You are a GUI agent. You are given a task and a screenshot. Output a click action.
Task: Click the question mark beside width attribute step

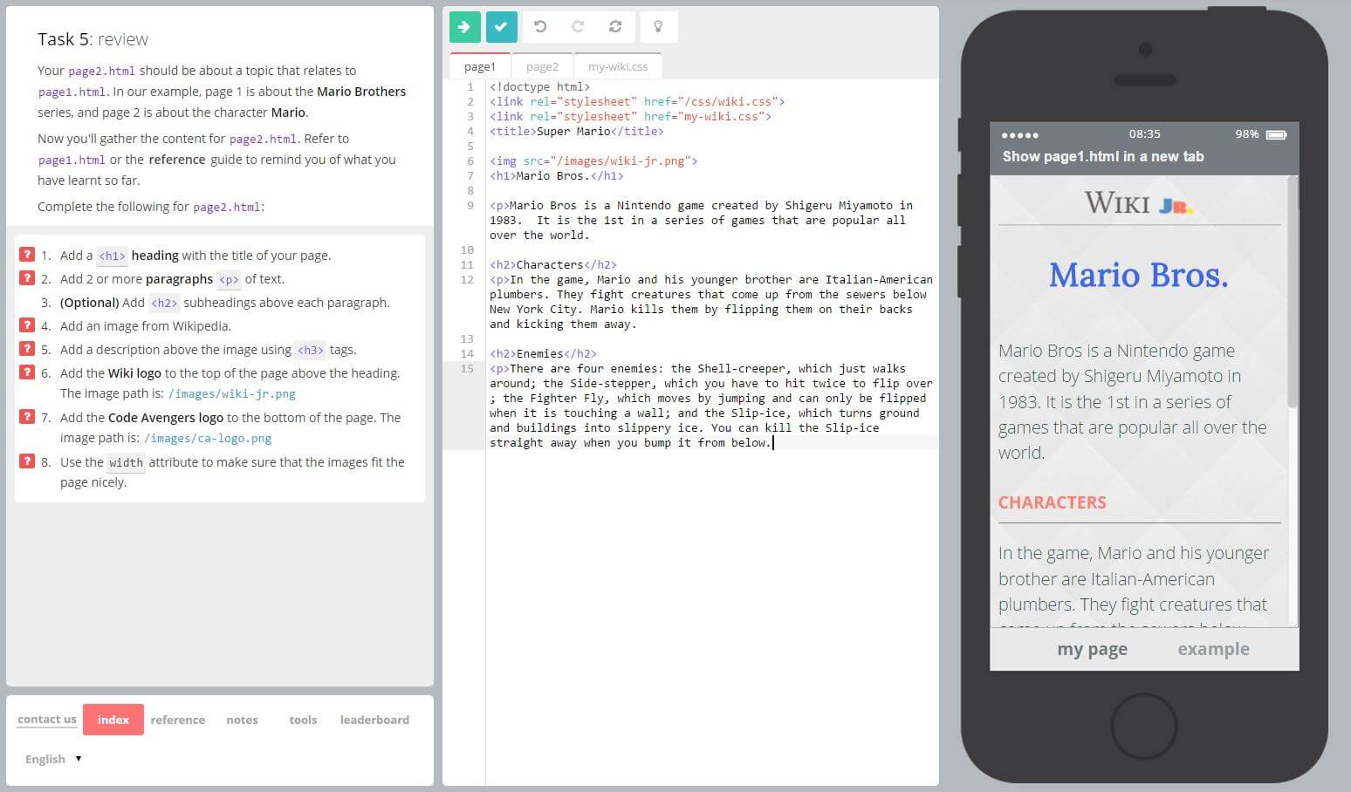tap(27, 461)
